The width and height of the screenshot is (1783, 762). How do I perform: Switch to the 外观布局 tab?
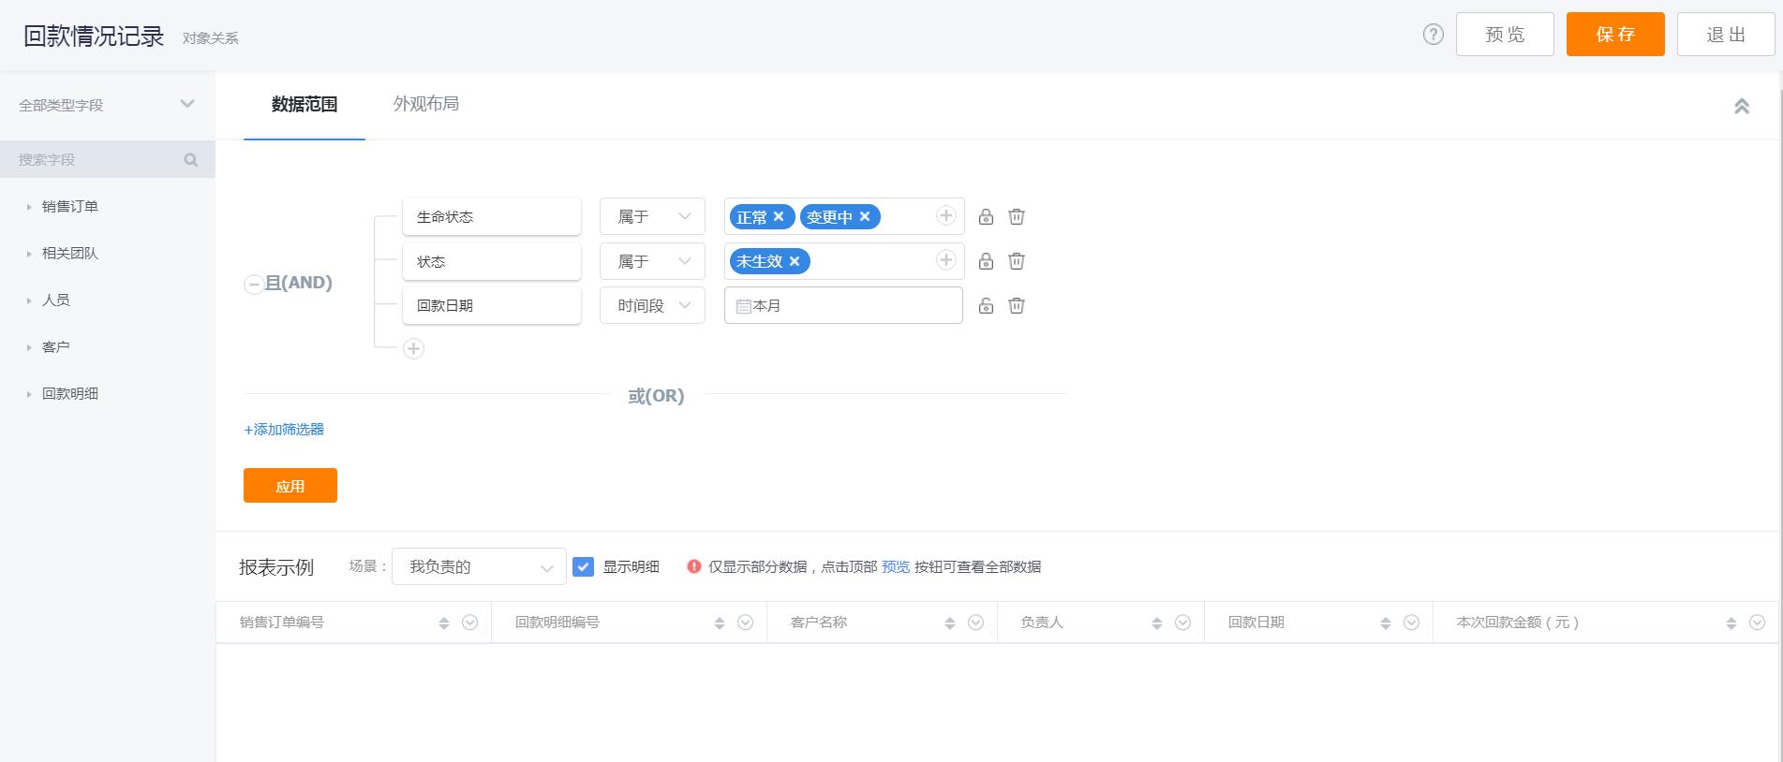(425, 104)
